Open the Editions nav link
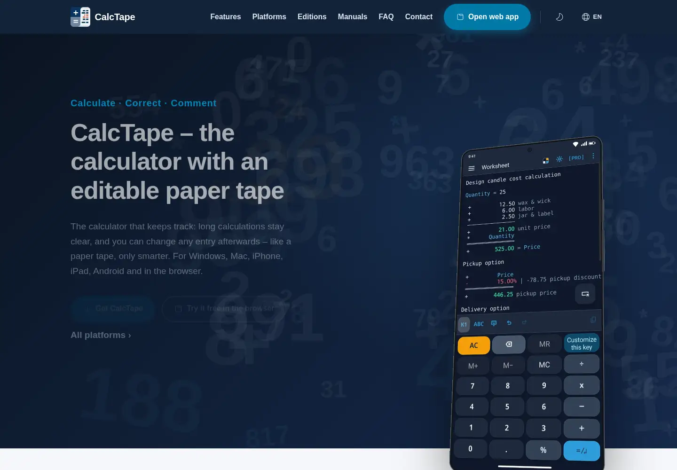 coord(312,17)
